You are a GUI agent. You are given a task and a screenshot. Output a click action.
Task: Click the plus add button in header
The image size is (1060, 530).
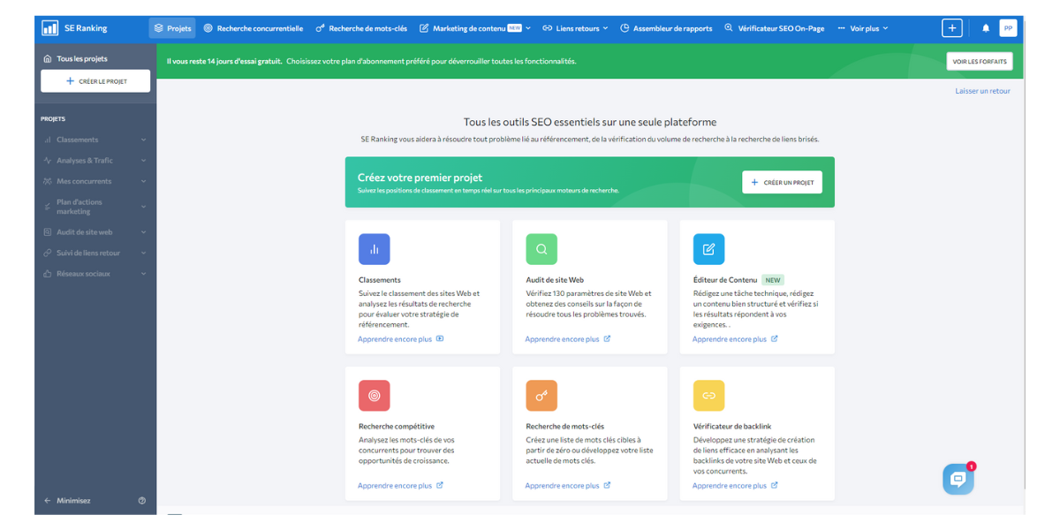952,28
